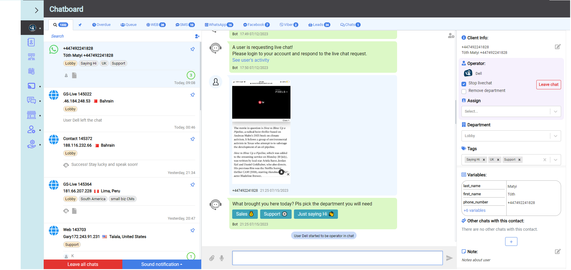Toggle the Remove department checkbox
The width and height of the screenshot is (571, 270).
pos(464,92)
